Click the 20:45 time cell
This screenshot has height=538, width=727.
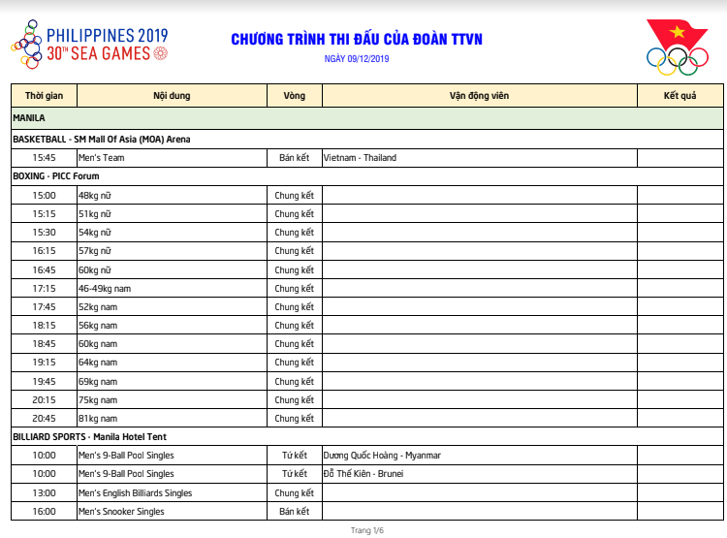pos(44,419)
